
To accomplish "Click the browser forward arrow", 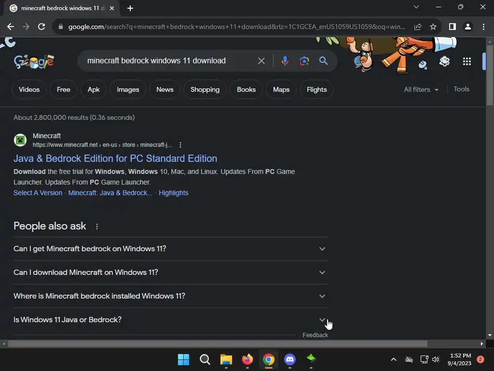I will [x=26, y=27].
